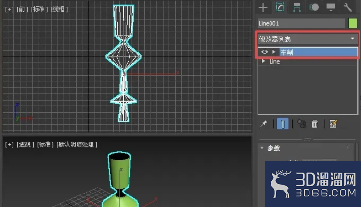Click [+] menu in front viewport
Screen dimensions: 361x207
(x=9, y=9)
